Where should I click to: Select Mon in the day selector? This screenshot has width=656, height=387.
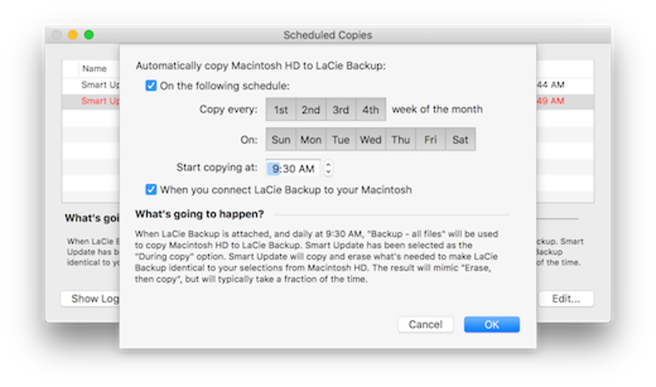pyautogui.click(x=311, y=139)
